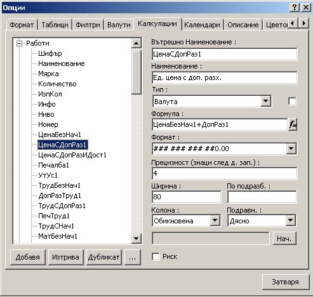Select ДопРазТруд1 tree item
Image resolution: width=313 pixels, height=297 pixels.
tap(60, 195)
